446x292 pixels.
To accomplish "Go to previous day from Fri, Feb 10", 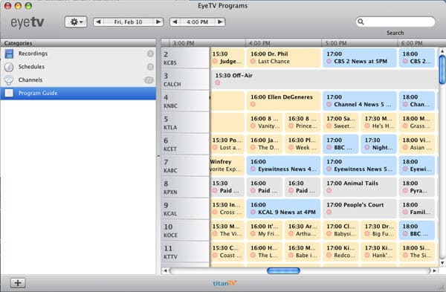I will [x=98, y=22].
